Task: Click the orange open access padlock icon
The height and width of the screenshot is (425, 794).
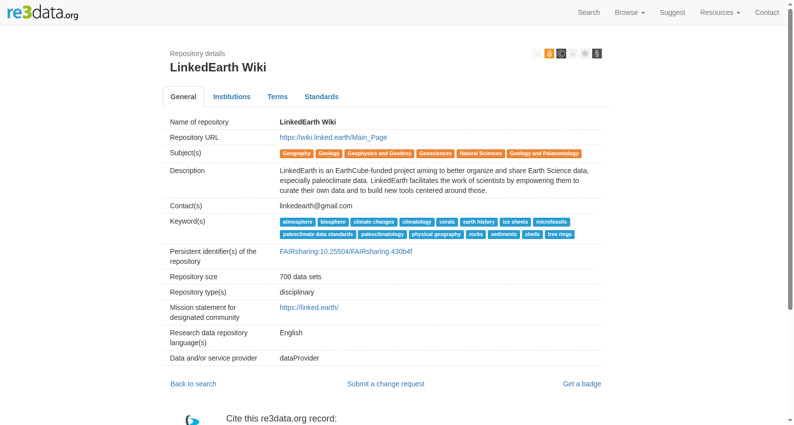Action: pyautogui.click(x=549, y=54)
